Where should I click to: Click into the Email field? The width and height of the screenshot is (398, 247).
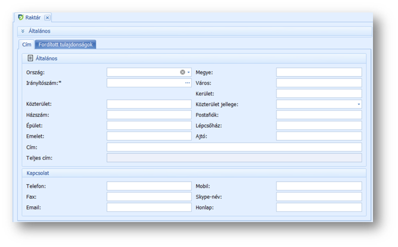149,208
